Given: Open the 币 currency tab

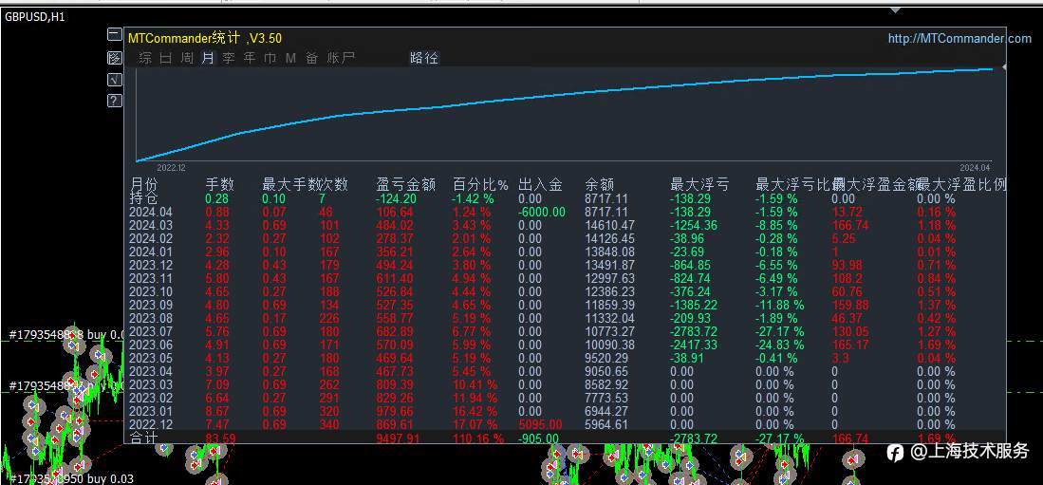Looking at the screenshot, I should coord(270,58).
